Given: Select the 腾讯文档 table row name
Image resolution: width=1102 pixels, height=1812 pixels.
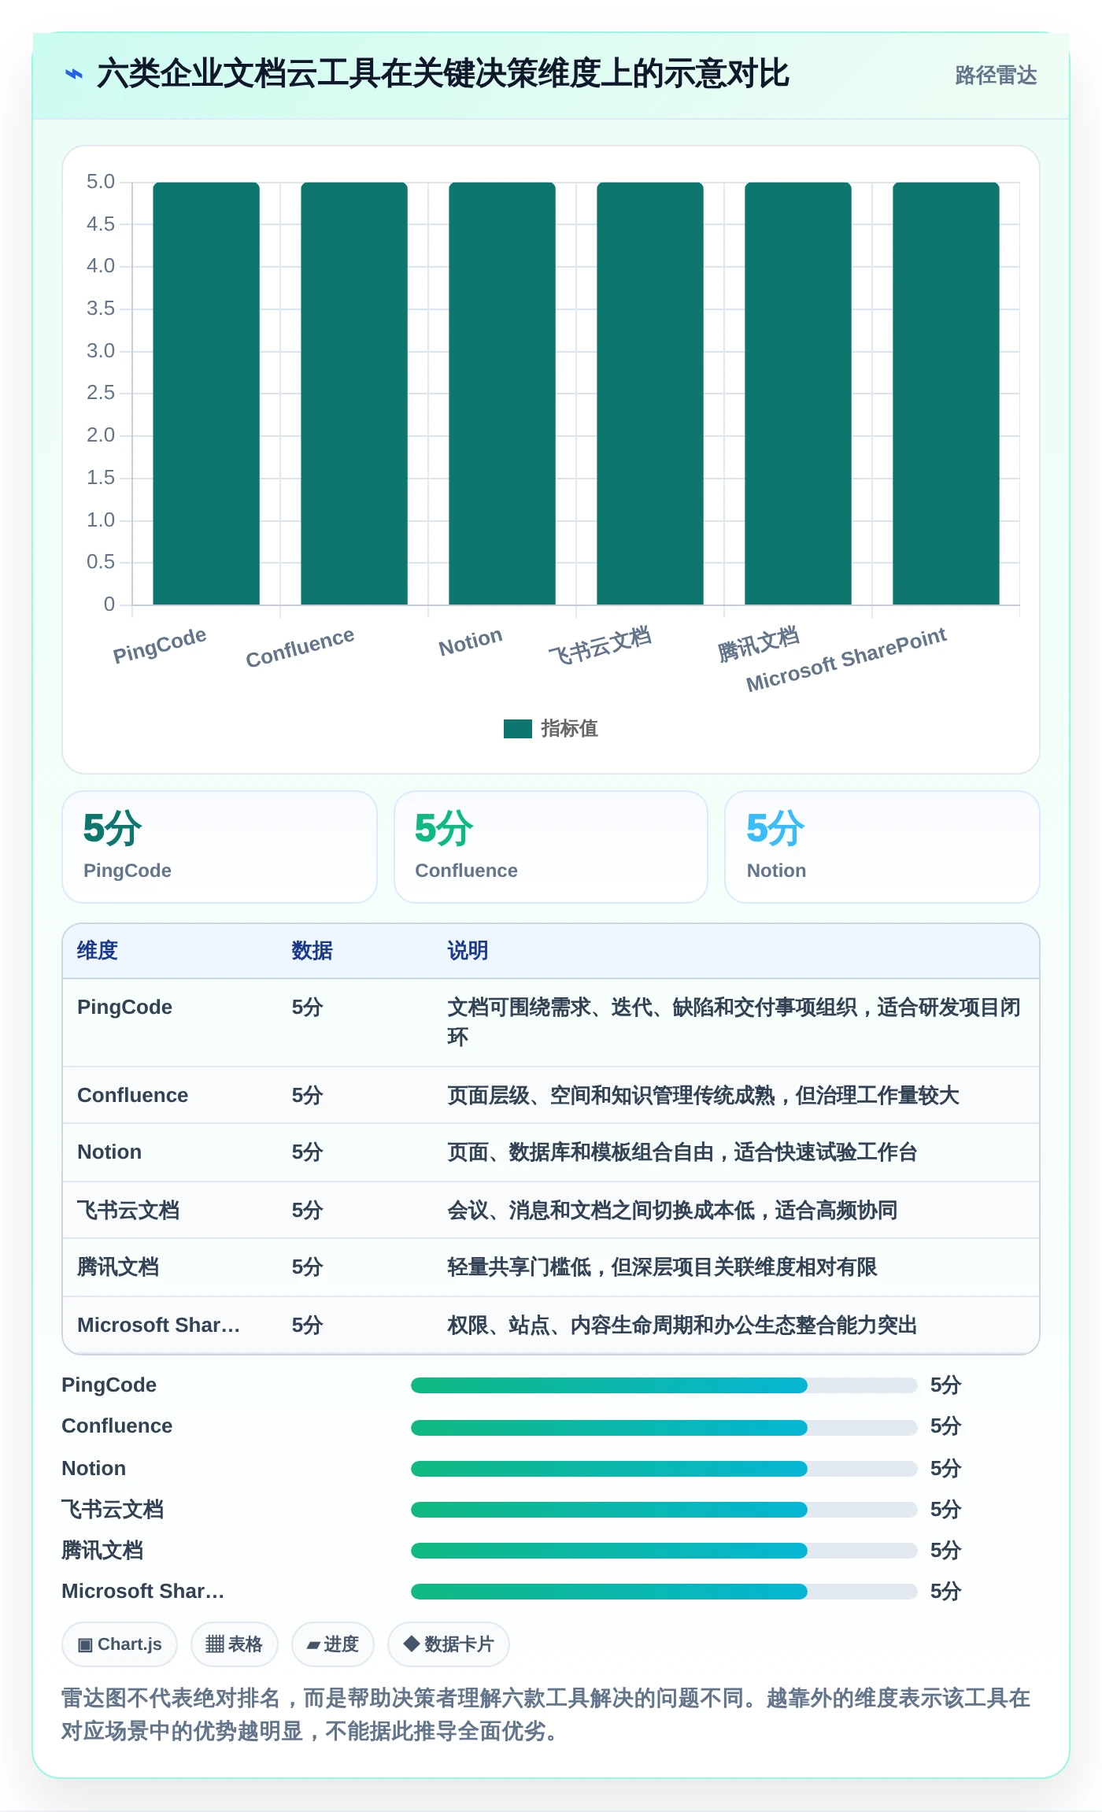Looking at the screenshot, I should tap(118, 1267).
